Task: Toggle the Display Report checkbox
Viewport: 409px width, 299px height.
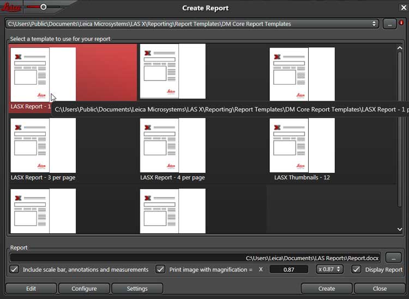Action: pos(356,269)
